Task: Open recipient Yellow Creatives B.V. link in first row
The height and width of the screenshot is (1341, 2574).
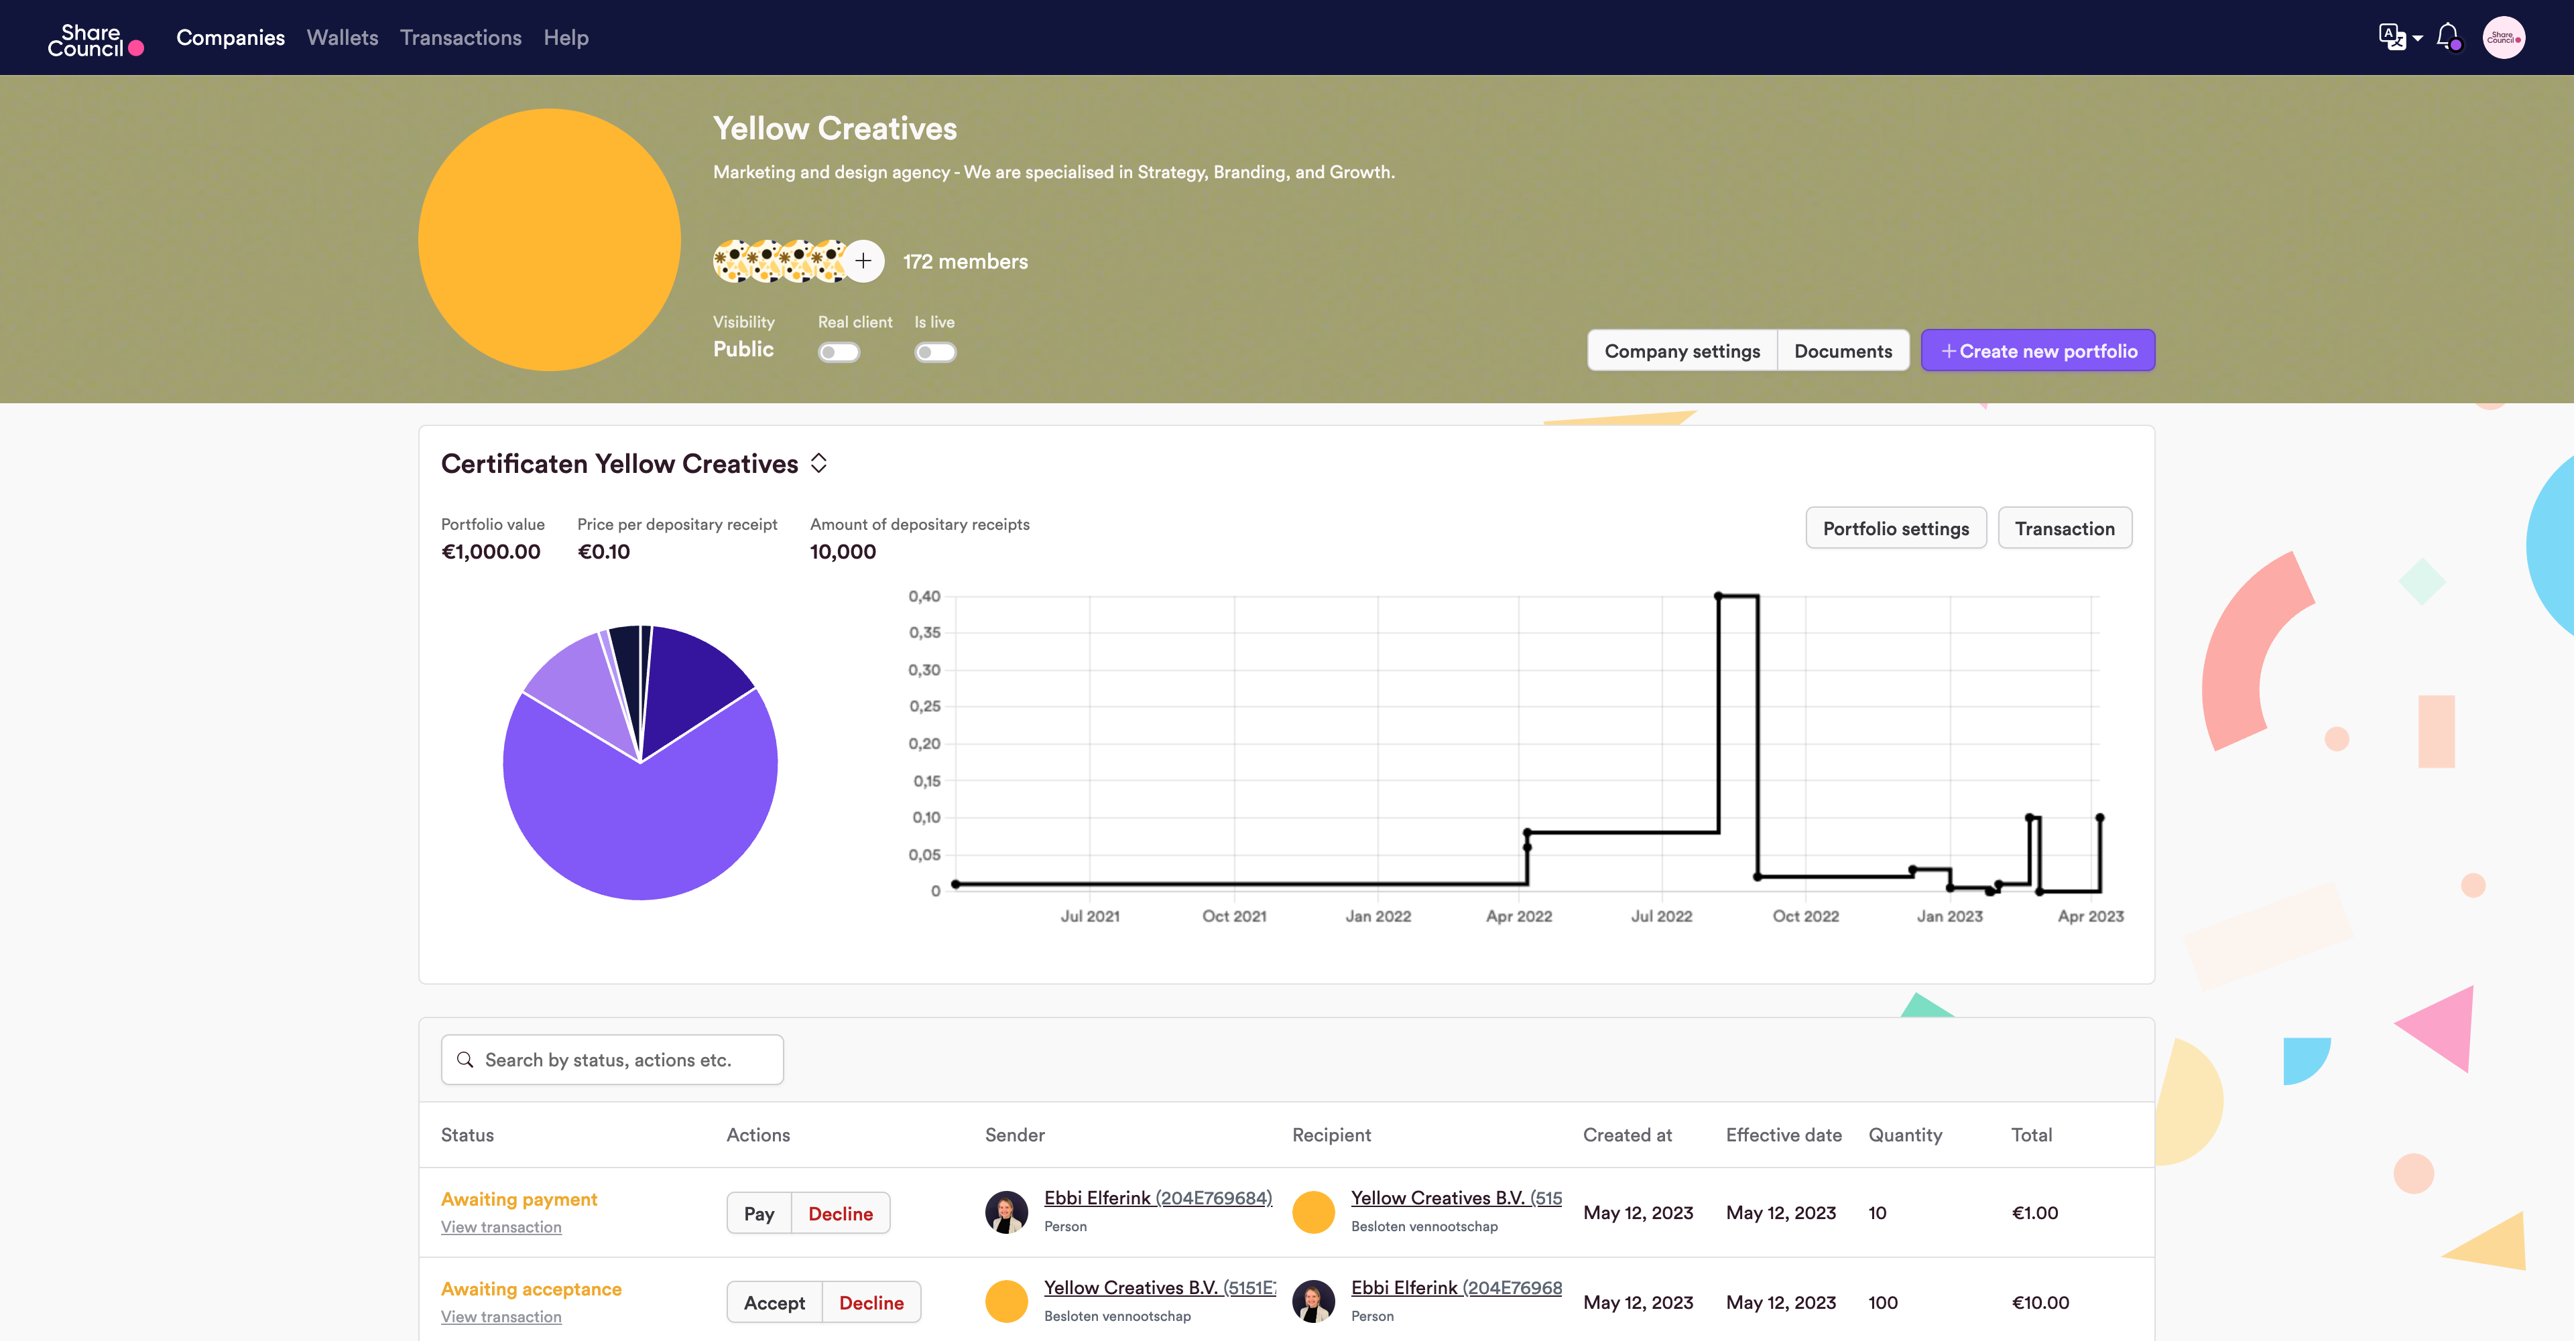Action: point(1457,1198)
